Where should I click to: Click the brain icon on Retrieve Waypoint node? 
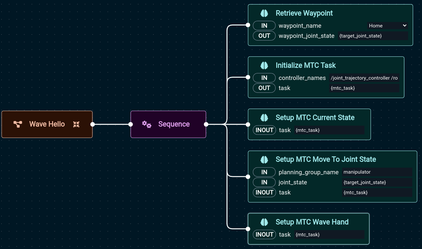[x=264, y=13]
